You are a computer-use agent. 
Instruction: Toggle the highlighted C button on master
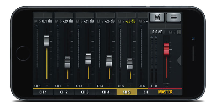178,32
